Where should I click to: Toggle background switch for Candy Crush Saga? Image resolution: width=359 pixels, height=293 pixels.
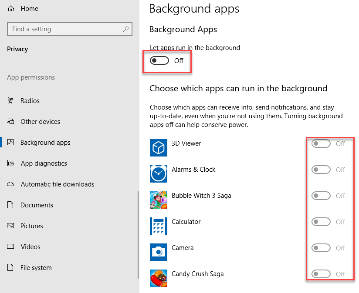pyautogui.click(x=321, y=273)
